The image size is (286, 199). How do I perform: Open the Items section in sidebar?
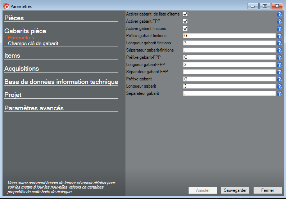click(x=12, y=56)
